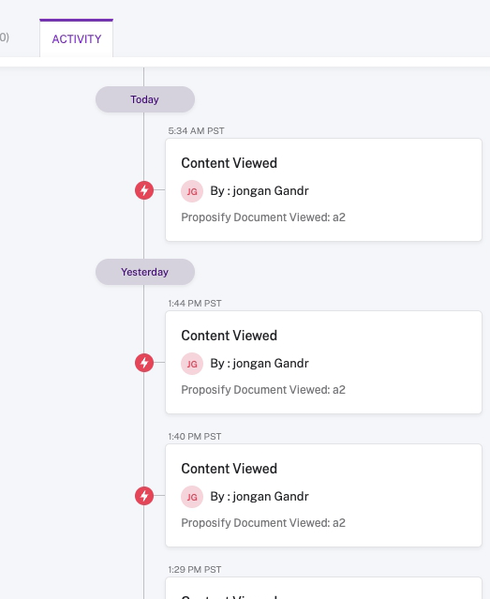Click JG avatar in 1:40 PM card
The width and height of the screenshot is (490, 599).
click(192, 497)
